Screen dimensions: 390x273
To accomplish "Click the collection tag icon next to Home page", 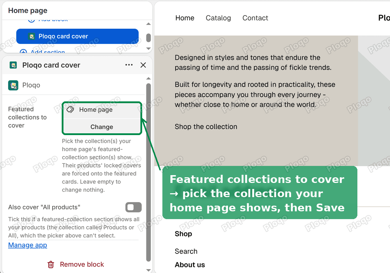I will pos(71,110).
